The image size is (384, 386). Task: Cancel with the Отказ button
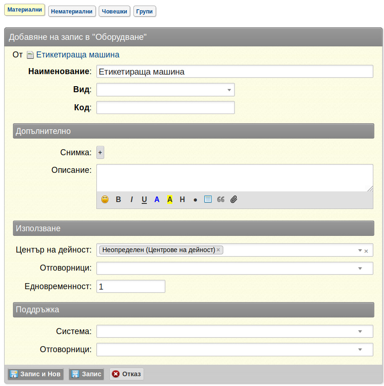coord(126,374)
